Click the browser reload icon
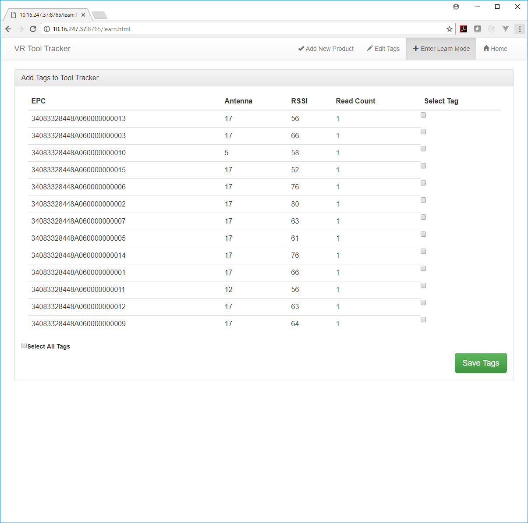The image size is (528, 523). click(x=32, y=29)
